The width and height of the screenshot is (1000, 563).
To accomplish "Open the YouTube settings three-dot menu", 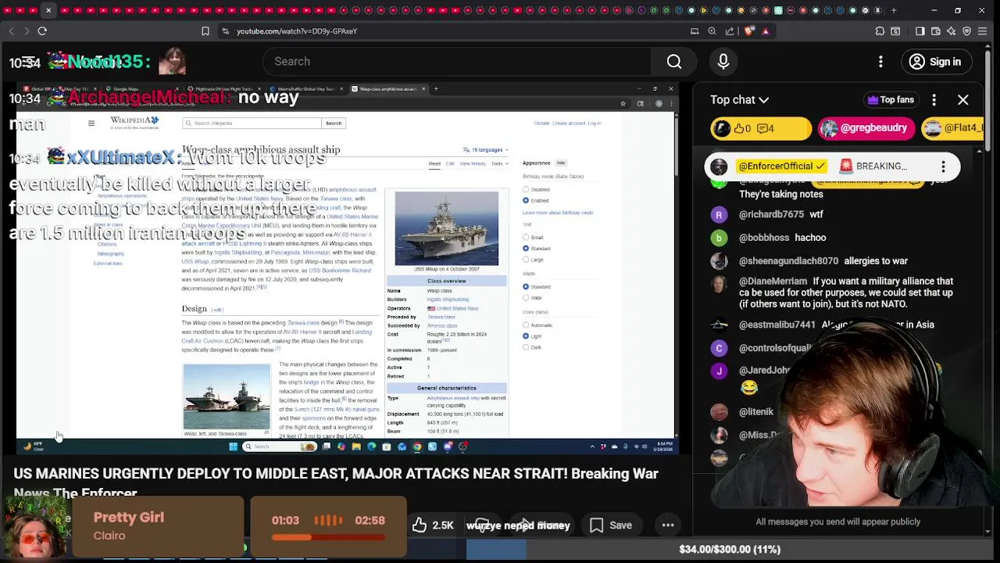I will (x=880, y=62).
